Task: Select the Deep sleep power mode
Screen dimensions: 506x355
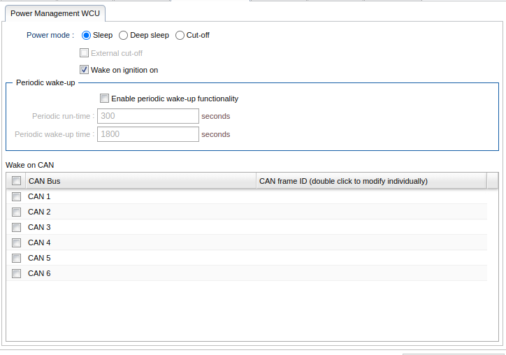Action: point(124,35)
